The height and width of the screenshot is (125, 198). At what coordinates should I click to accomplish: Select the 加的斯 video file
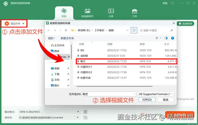point(126,56)
